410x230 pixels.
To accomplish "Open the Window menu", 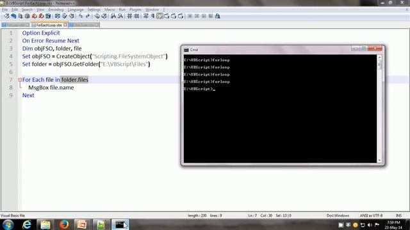I will coord(152,10).
